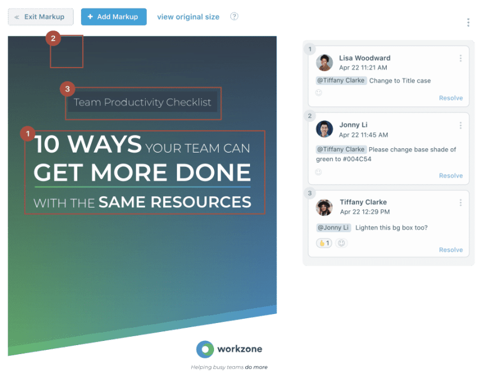Click markup pin number 2 on image
482x390 pixels.
point(53,38)
